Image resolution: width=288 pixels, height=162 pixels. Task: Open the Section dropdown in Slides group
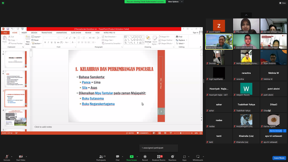36,44
